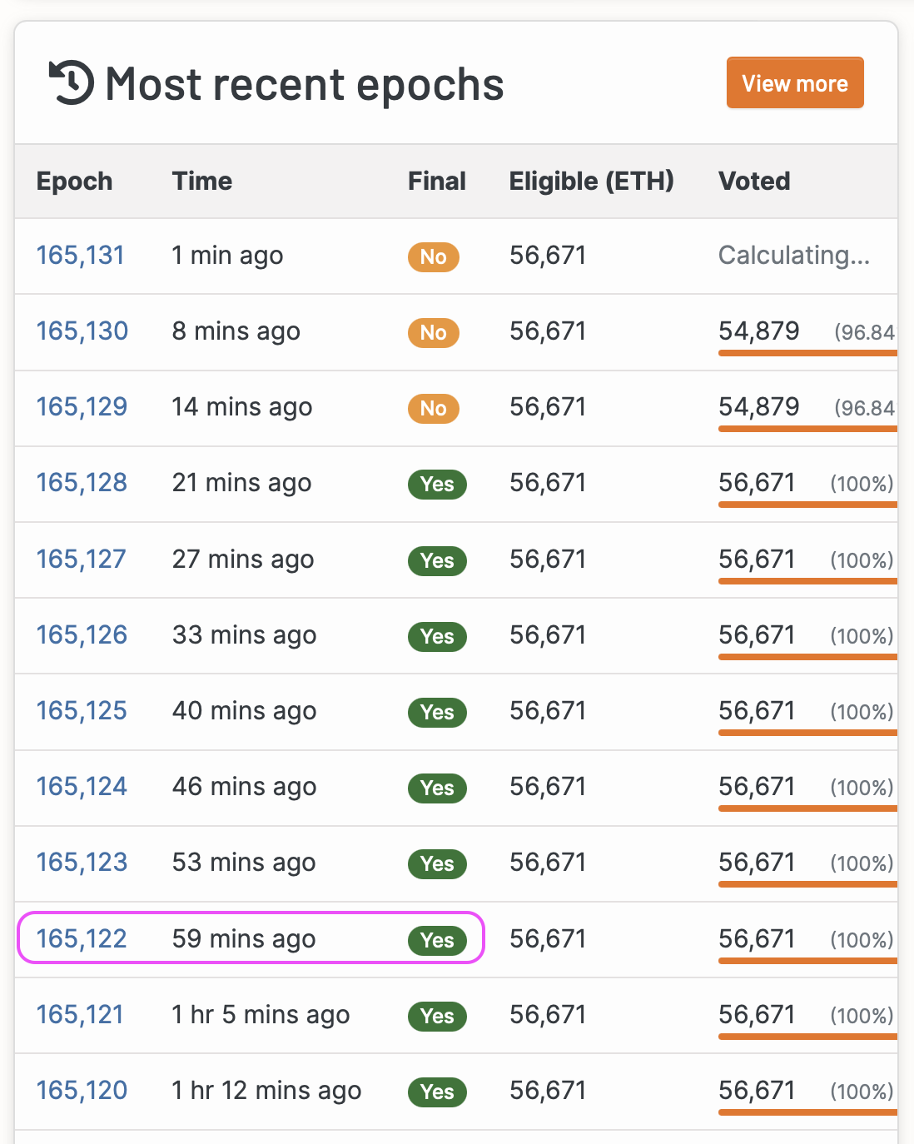Click the Epoch column header
Image resolution: width=914 pixels, height=1144 pixels.
coord(74,182)
